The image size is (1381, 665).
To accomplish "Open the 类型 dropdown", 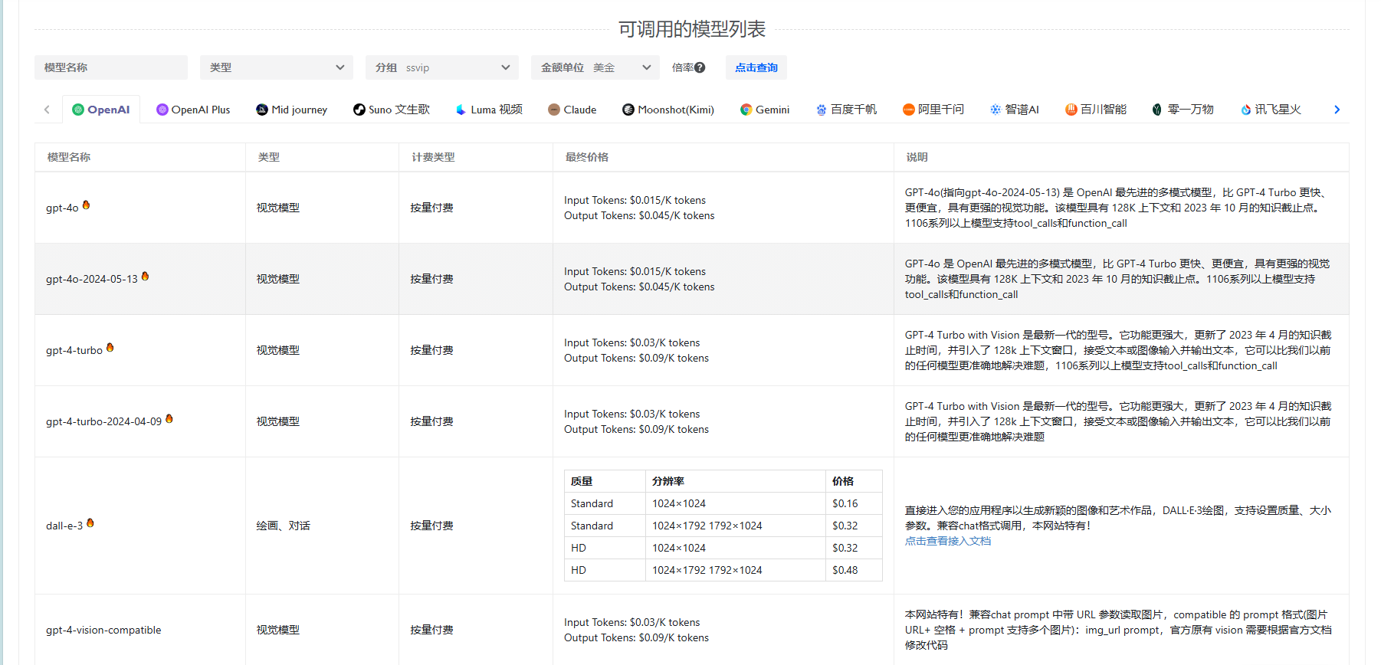I will pyautogui.click(x=277, y=67).
